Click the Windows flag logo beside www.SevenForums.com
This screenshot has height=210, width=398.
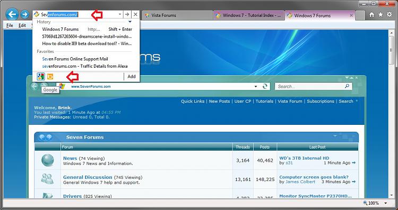62,86
